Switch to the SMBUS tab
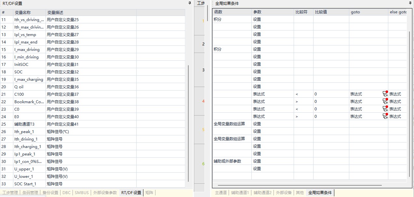This screenshot has height=197, width=414. [81, 192]
